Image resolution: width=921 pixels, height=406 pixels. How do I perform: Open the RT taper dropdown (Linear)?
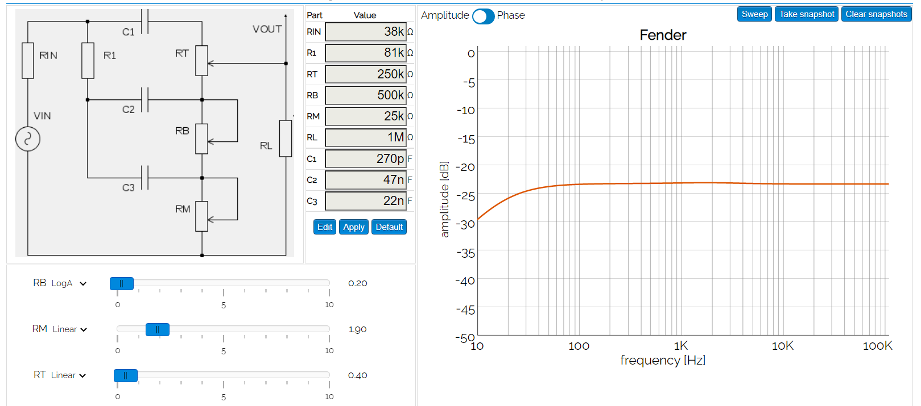click(68, 375)
